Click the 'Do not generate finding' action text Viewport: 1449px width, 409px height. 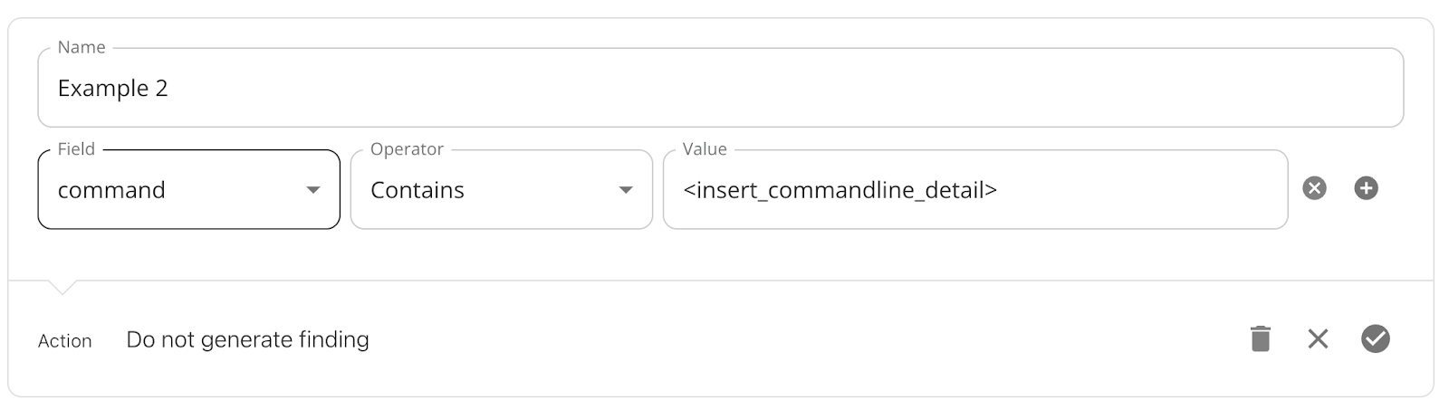tap(247, 339)
